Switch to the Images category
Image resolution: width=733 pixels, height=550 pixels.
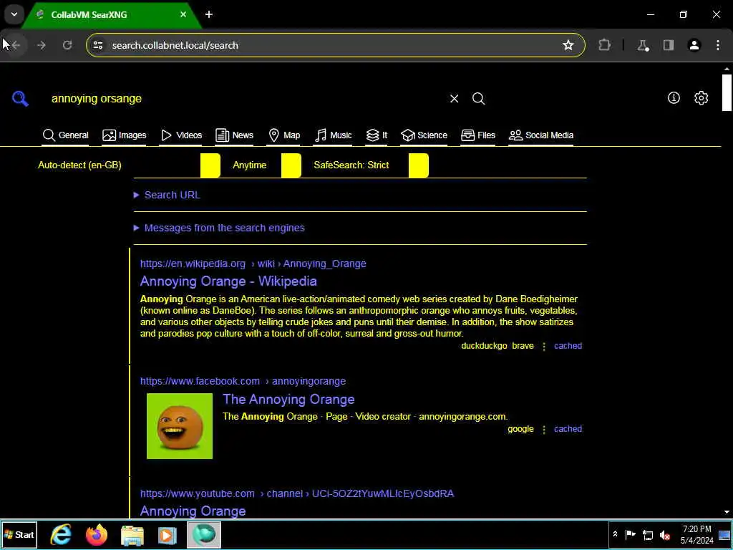pyautogui.click(x=124, y=135)
